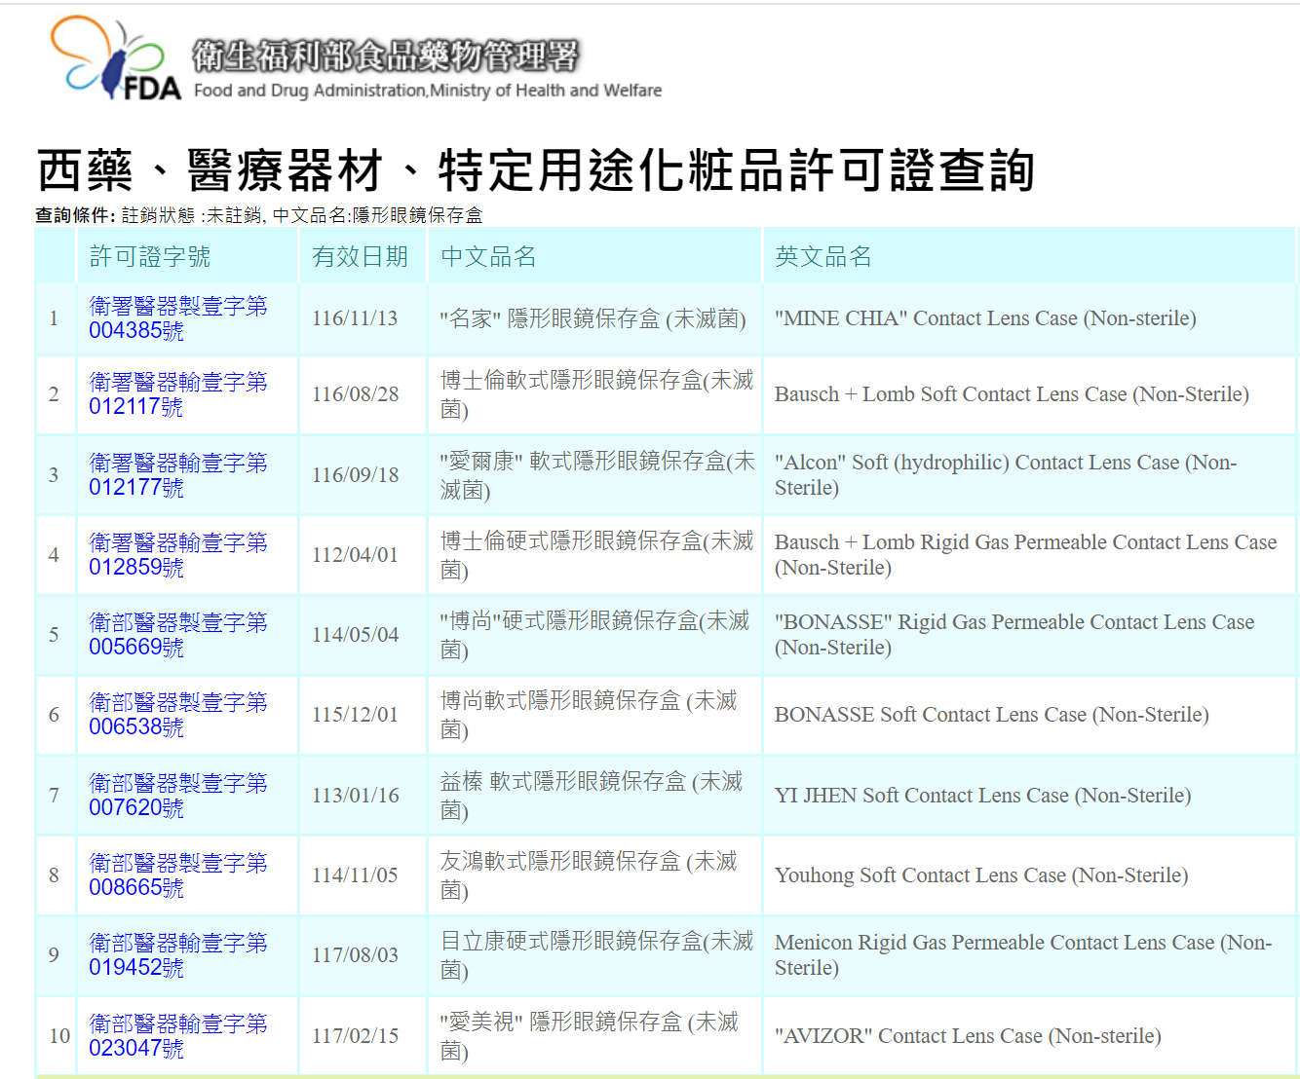Select Chinese name "名家" 隱形眼鏡保存盒
Image resolution: width=1300 pixels, height=1079 pixels.
click(593, 318)
